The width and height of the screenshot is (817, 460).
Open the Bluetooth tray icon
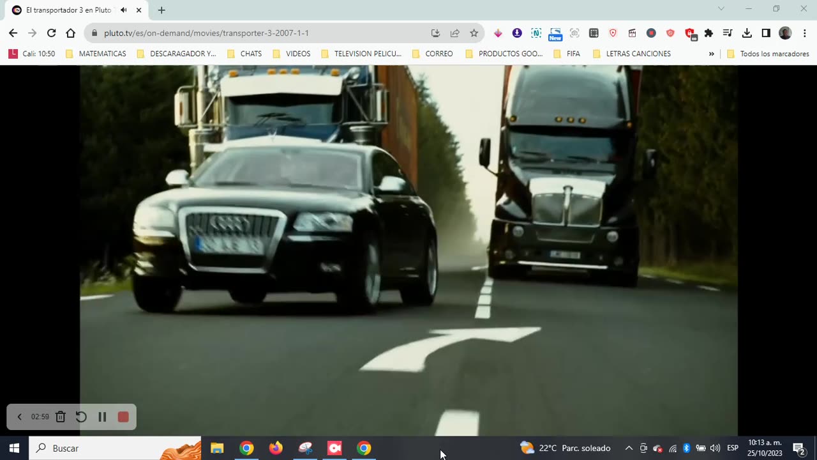tap(687, 448)
